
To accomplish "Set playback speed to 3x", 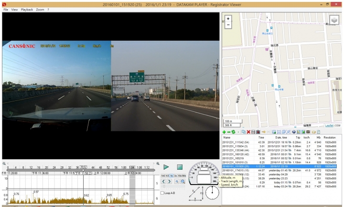I will [x=175, y=176].
